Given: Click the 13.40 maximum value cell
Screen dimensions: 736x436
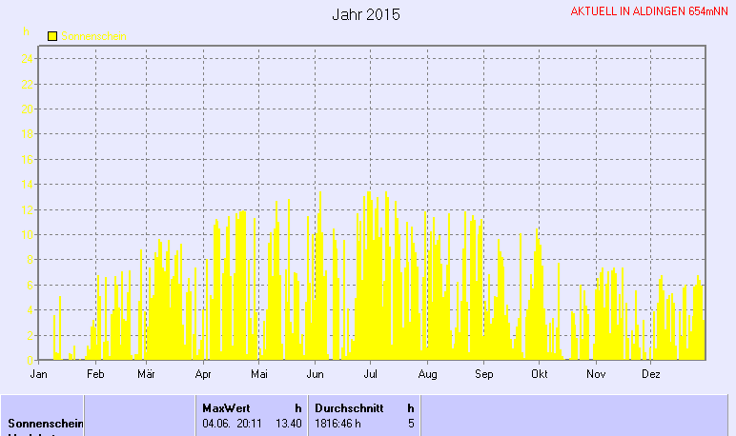Looking at the screenshot, I should tap(288, 423).
